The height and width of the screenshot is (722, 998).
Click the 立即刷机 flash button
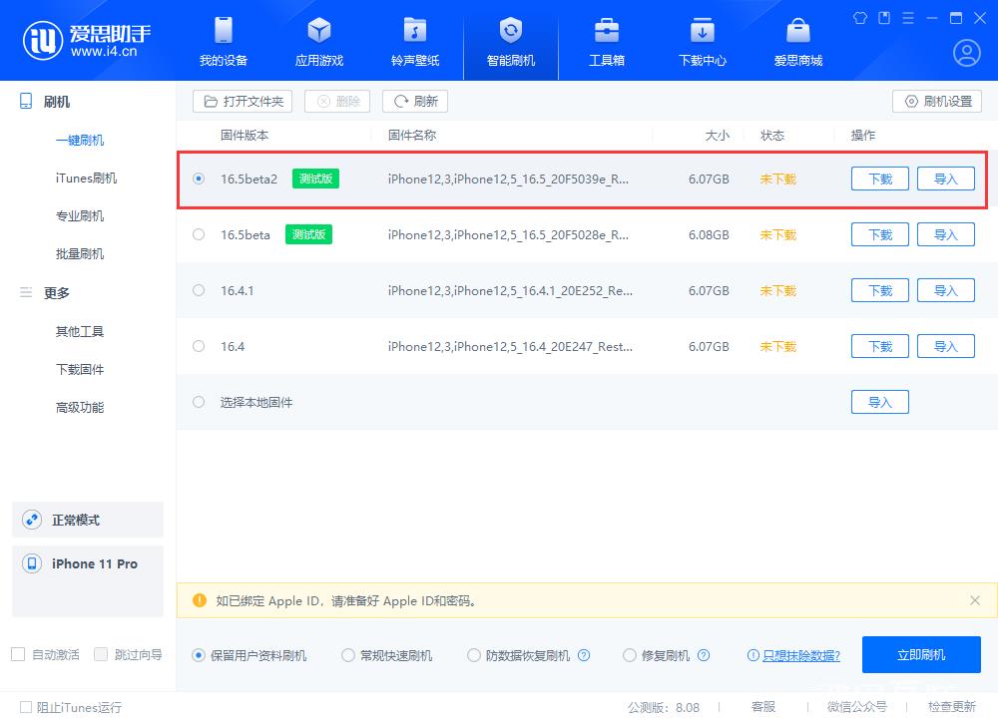coord(921,655)
